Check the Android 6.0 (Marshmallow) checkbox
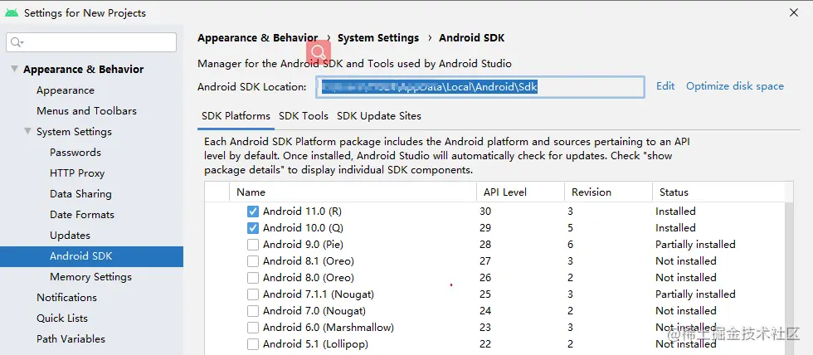Image resolution: width=813 pixels, height=355 pixels. pyautogui.click(x=253, y=328)
